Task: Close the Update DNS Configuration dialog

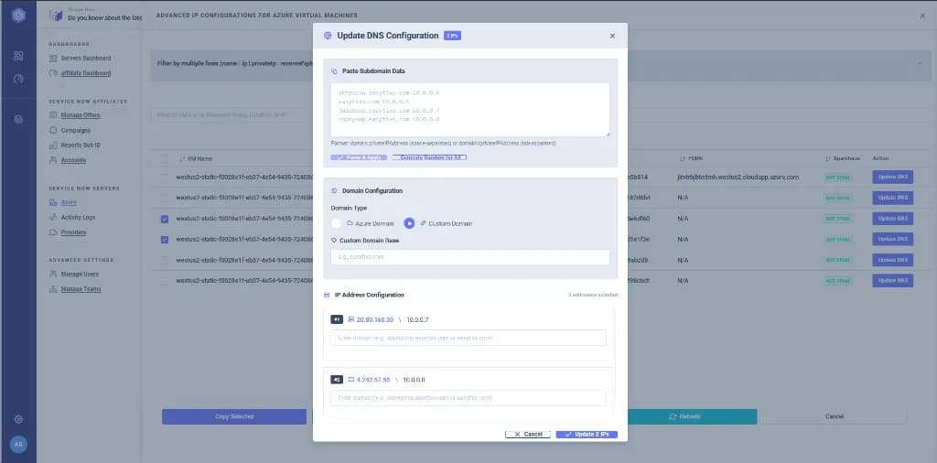Action: (612, 36)
